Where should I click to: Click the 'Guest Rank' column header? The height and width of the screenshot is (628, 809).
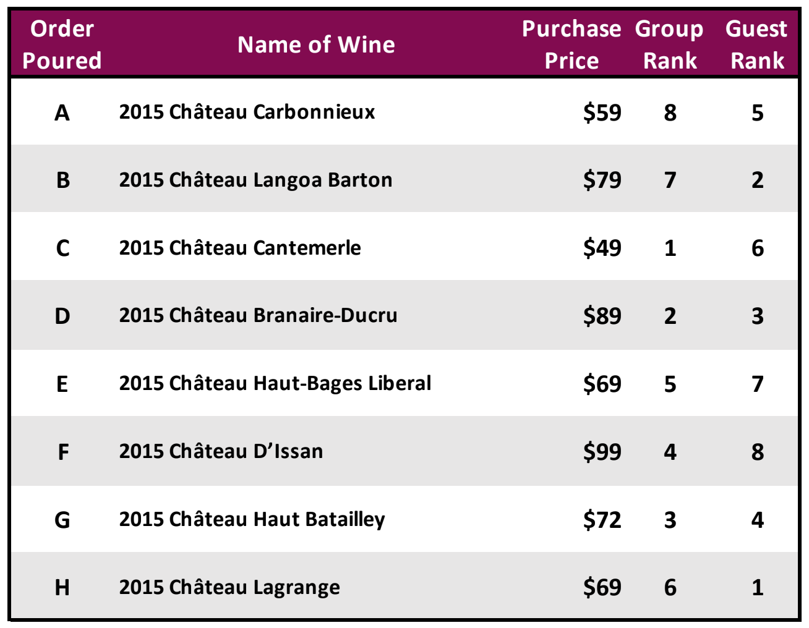coord(757,45)
